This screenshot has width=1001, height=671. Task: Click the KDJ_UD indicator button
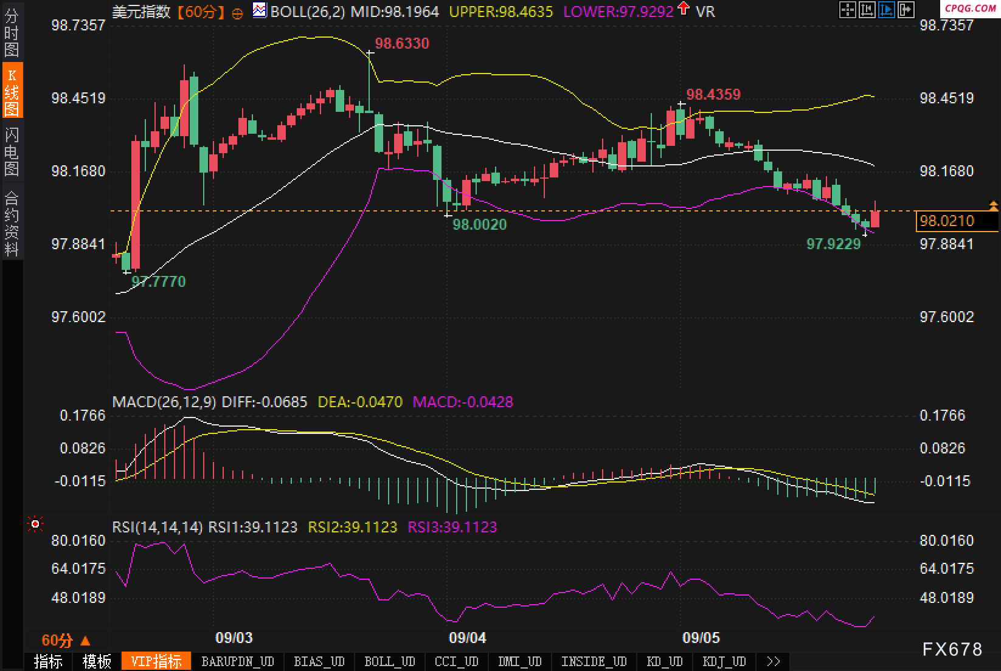pyautogui.click(x=724, y=662)
